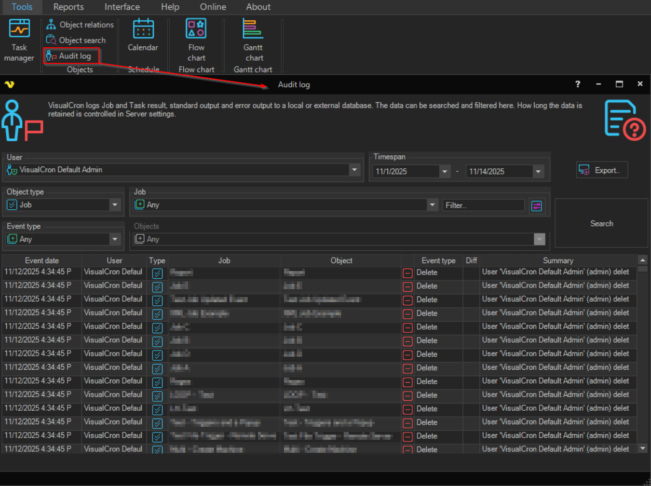
Task: Open the Event type dropdown
Action: pos(115,239)
